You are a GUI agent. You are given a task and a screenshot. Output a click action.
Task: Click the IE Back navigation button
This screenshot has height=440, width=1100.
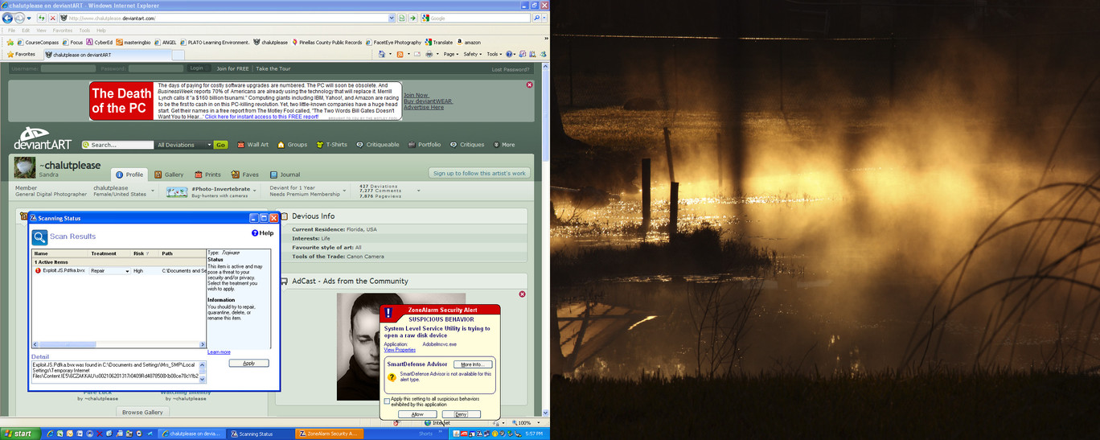(x=8, y=18)
